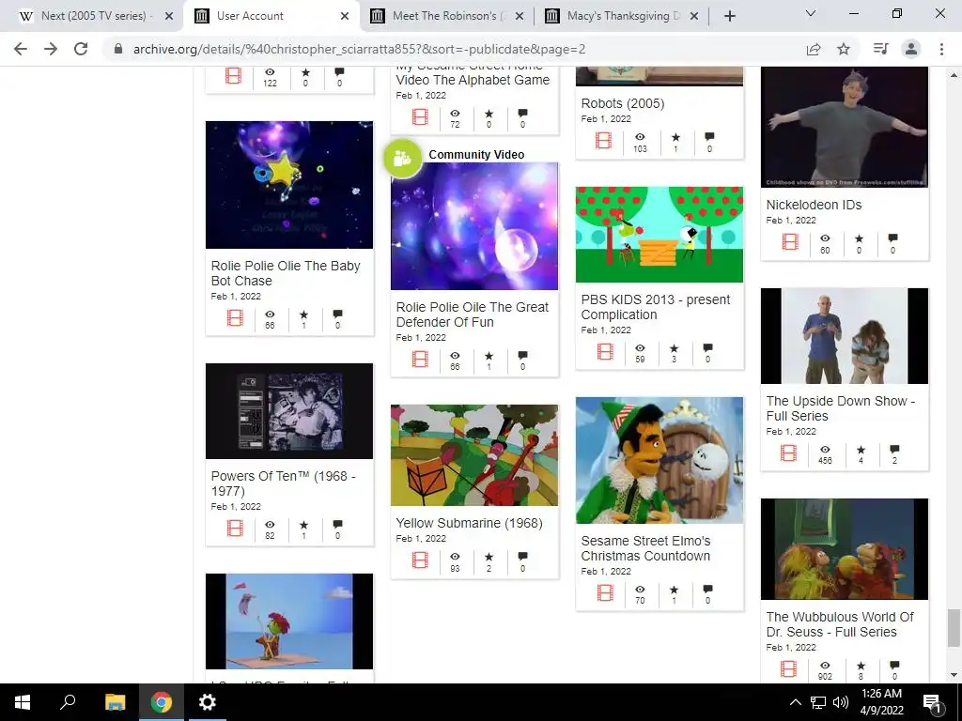Click film icon under Wubbulous World Of Dr. Seuss
Viewport: 962px width, 721px height.
[789, 668]
